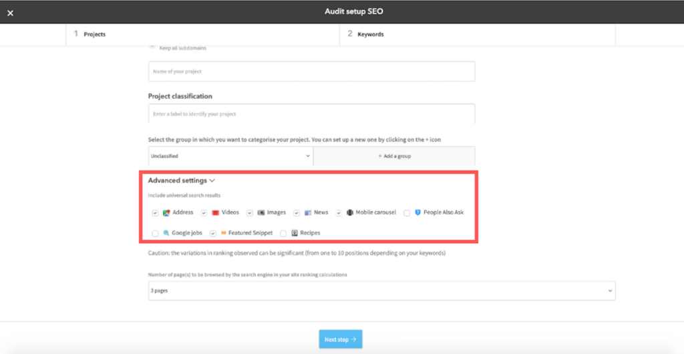Click the Address map pin icon

click(166, 213)
